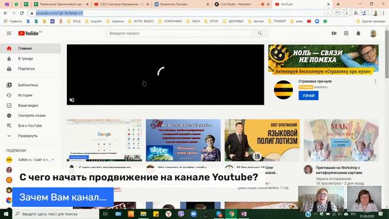This screenshot has width=389, height=219.
Task: Click the Yandex Я bookmark
Action: click(x=61, y=21)
